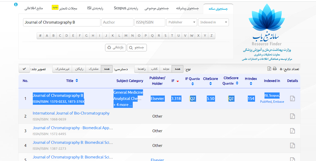
Task: Open details icon for ISSN 1387-2273 row
Action: pos(292,145)
